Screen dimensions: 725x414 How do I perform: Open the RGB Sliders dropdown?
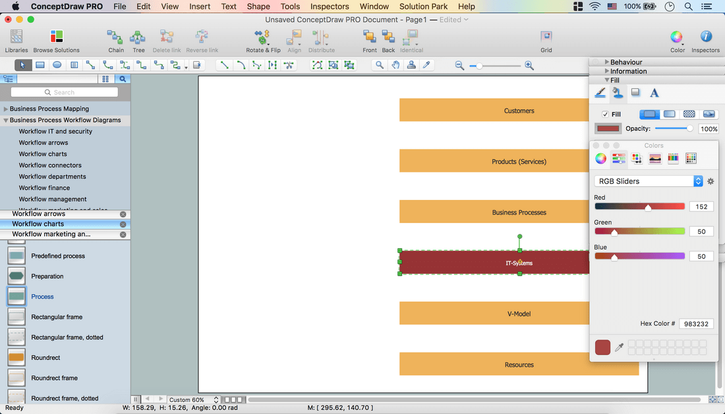pos(649,182)
